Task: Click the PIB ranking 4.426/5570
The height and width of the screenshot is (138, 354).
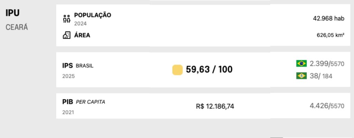Action: (327, 106)
